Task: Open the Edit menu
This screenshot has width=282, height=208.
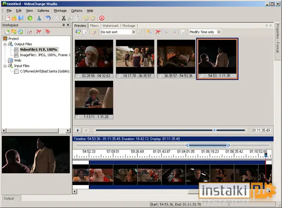Action: tap(19, 11)
